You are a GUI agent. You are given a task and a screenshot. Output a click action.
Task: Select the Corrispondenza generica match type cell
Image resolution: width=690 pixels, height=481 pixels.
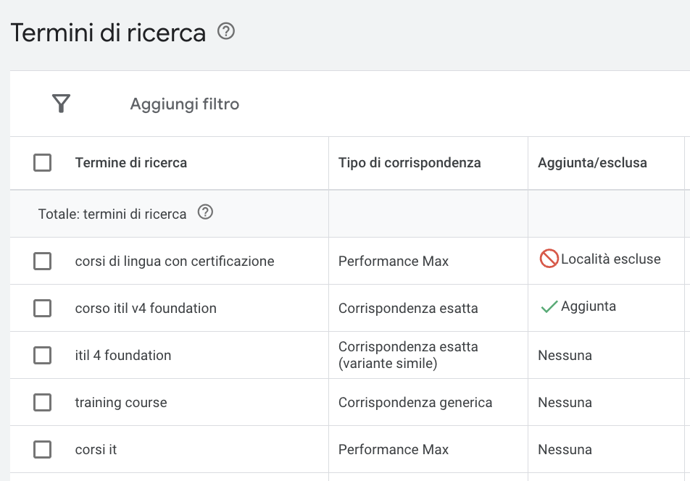tap(415, 402)
